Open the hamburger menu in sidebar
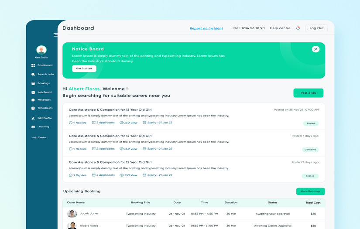 pos(55,35)
